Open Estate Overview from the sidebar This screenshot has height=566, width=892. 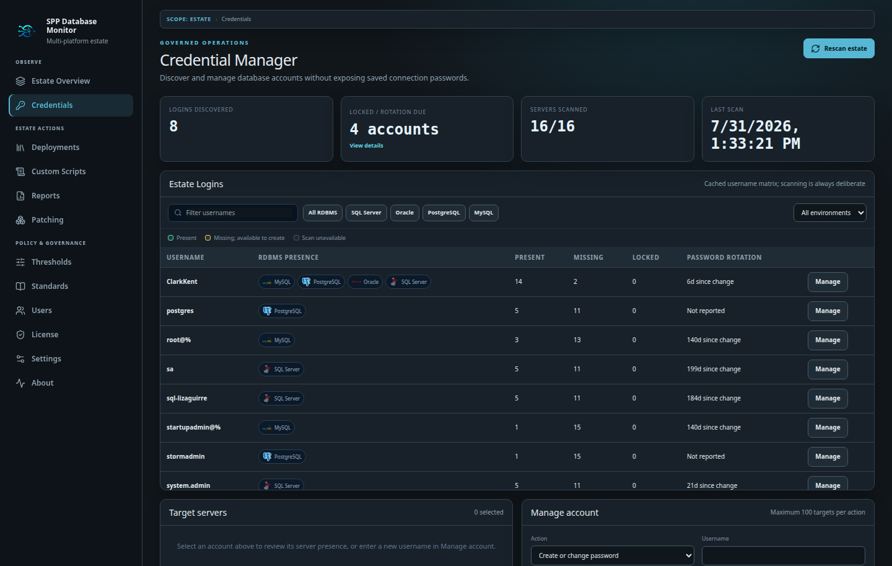point(71,81)
